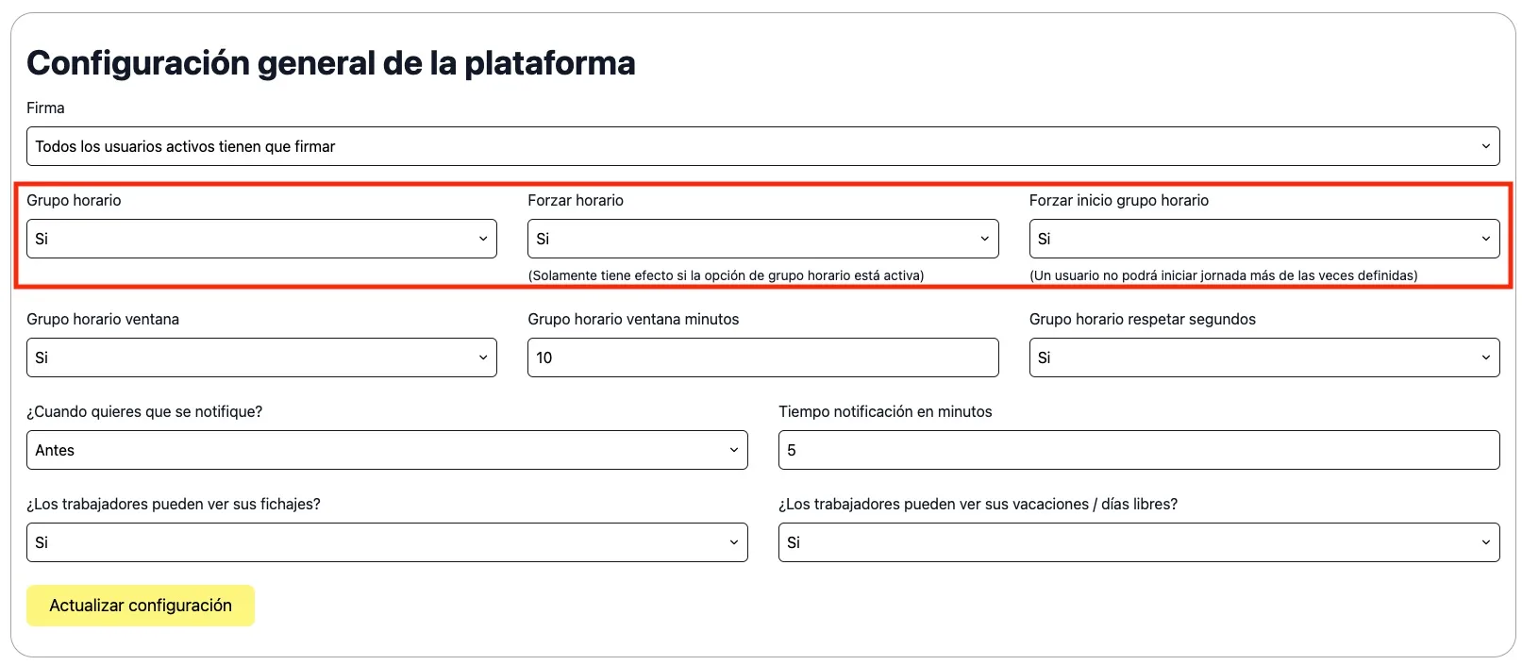The height and width of the screenshot is (665, 1522).
Task: Expand the vacaciones / días libres dropdown
Action: pyautogui.click(x=1138, y=542)
